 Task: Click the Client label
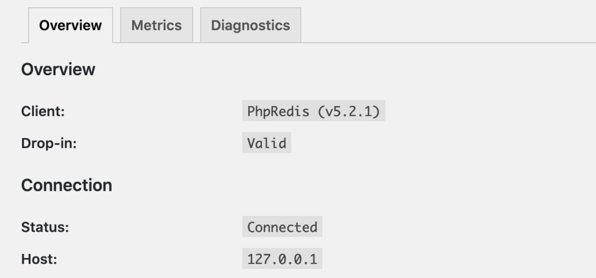tap(43, 111)
